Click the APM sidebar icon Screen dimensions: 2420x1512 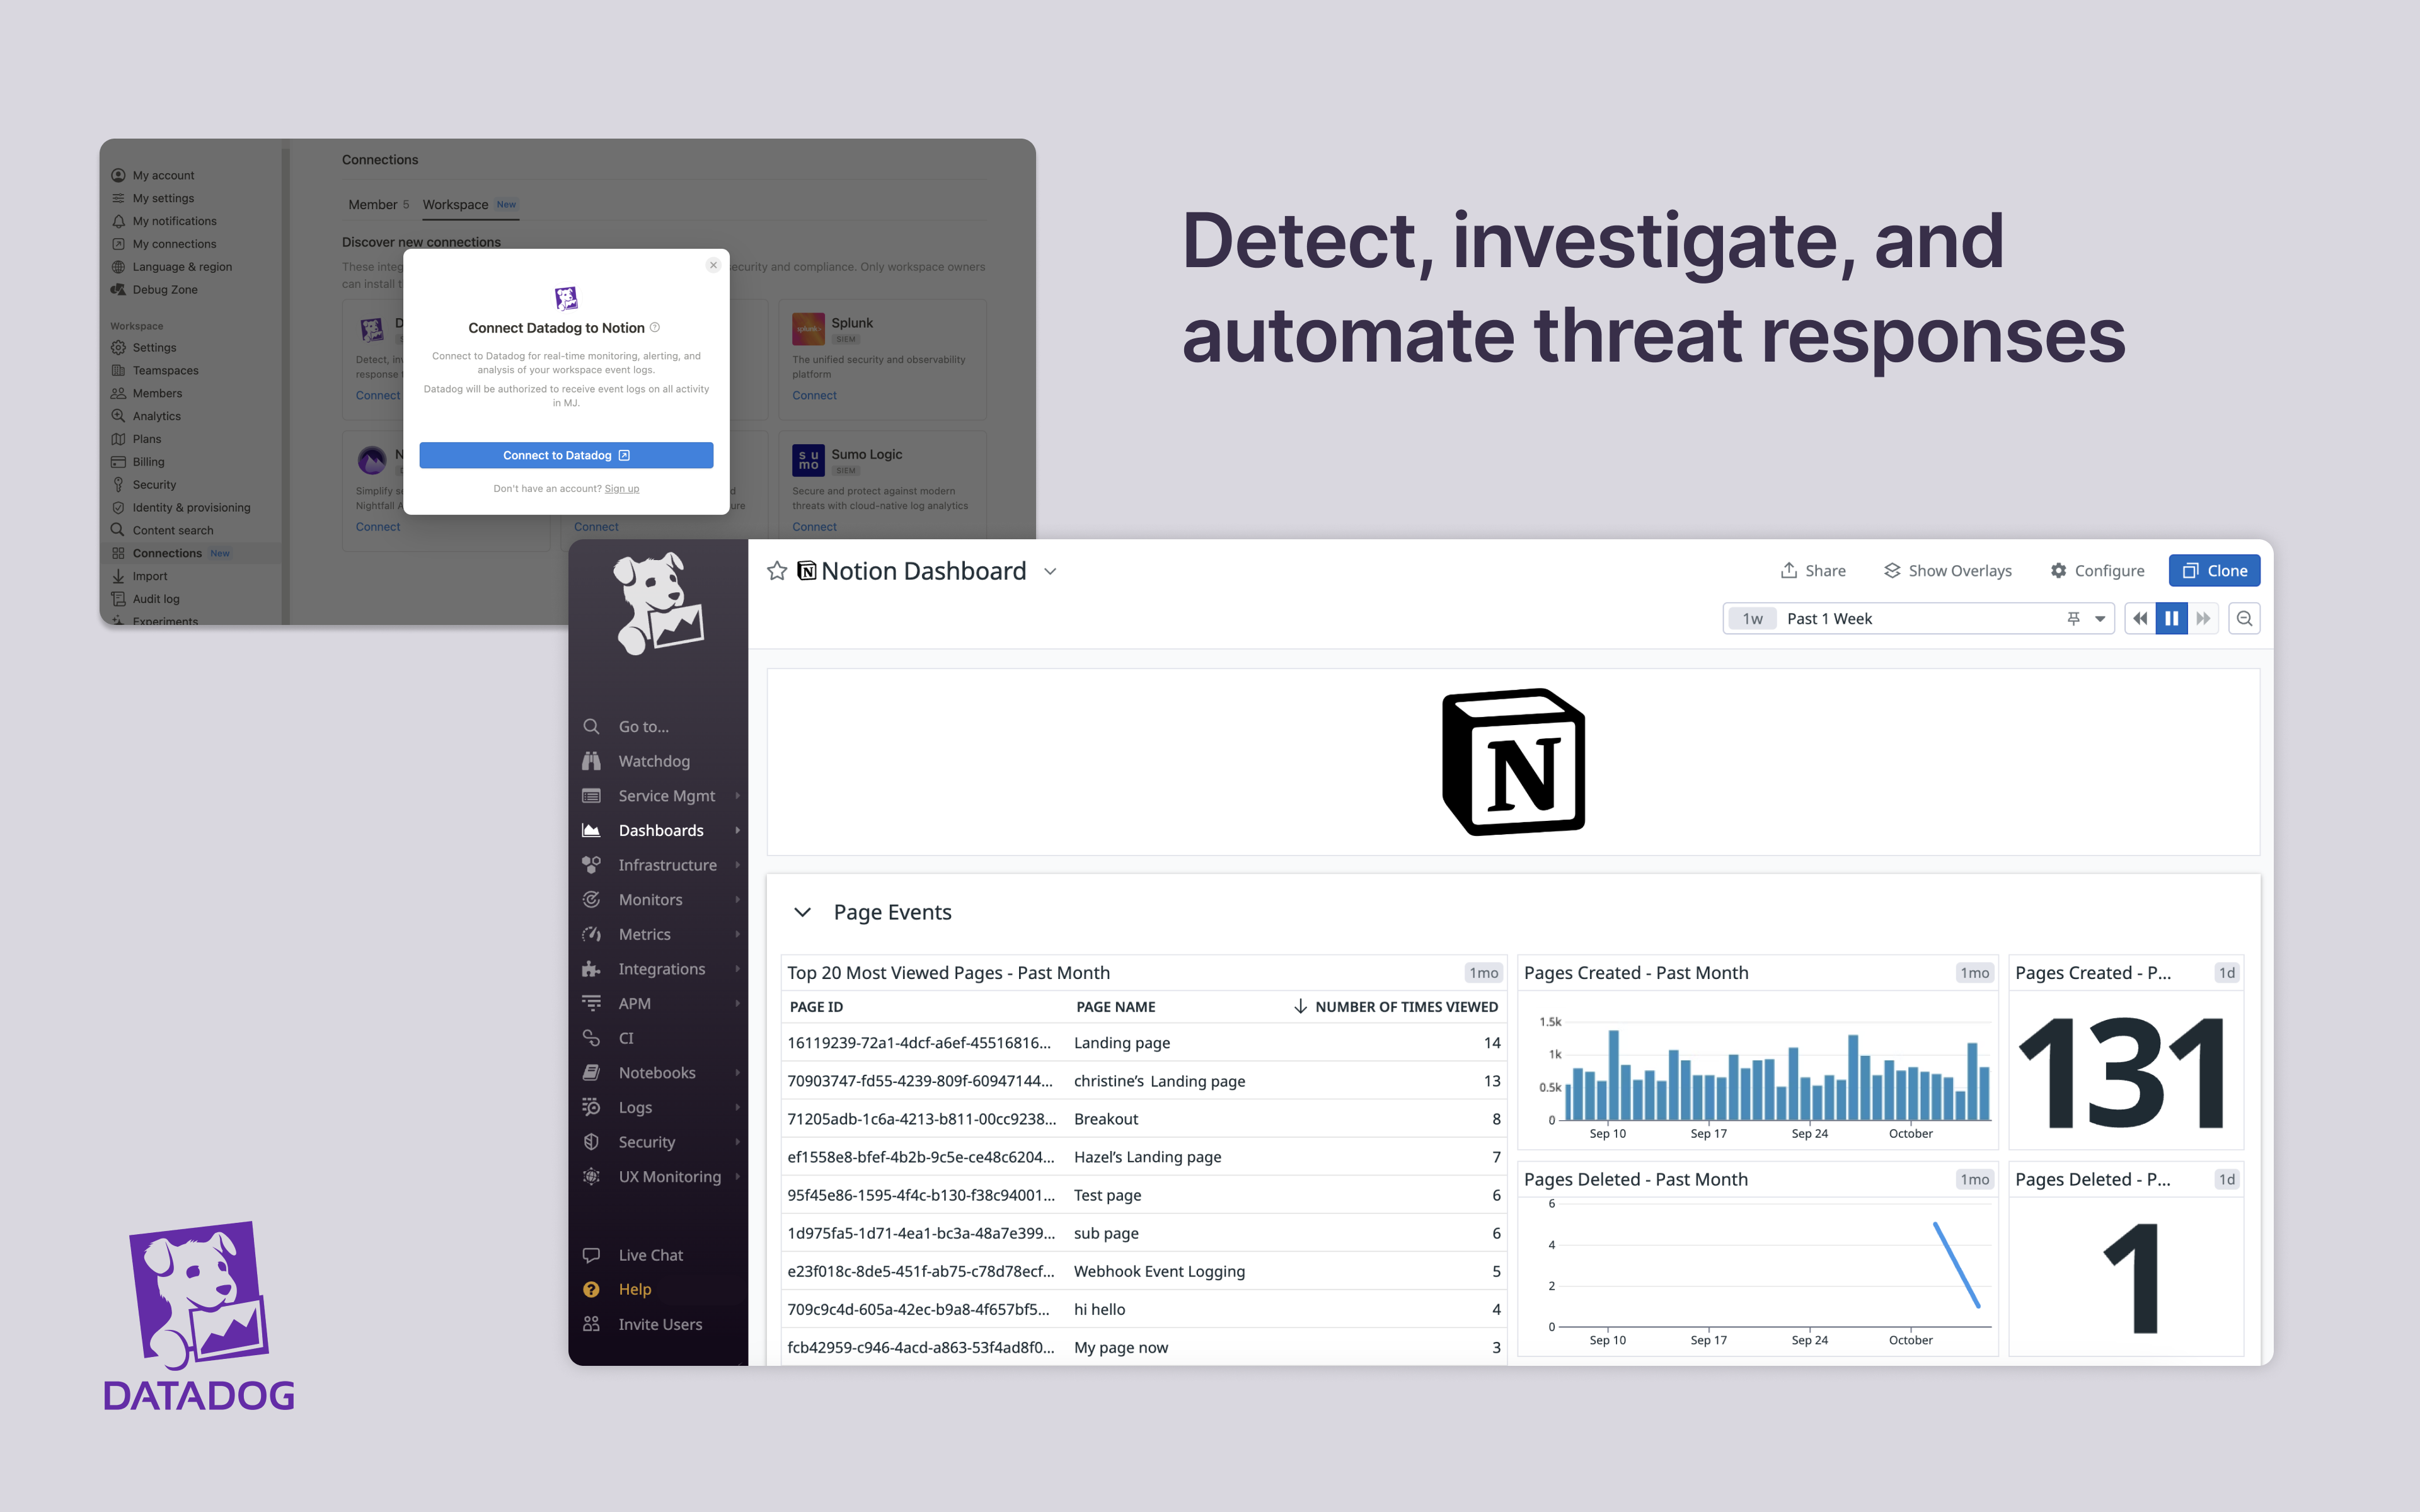tap(592, 1003)
